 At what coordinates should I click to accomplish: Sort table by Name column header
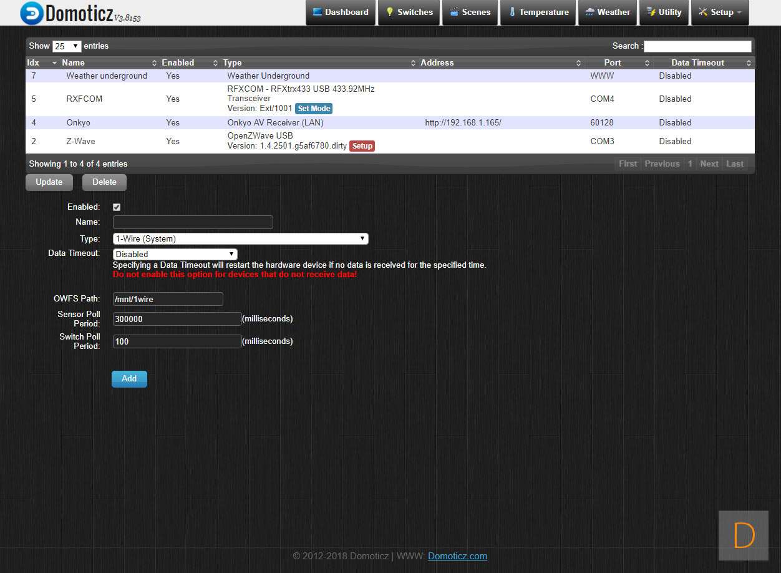73,63
